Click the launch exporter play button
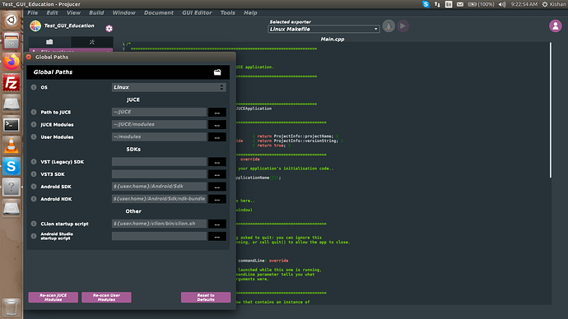The width and height of the screenshot is (568, 319). coord(403,26)
